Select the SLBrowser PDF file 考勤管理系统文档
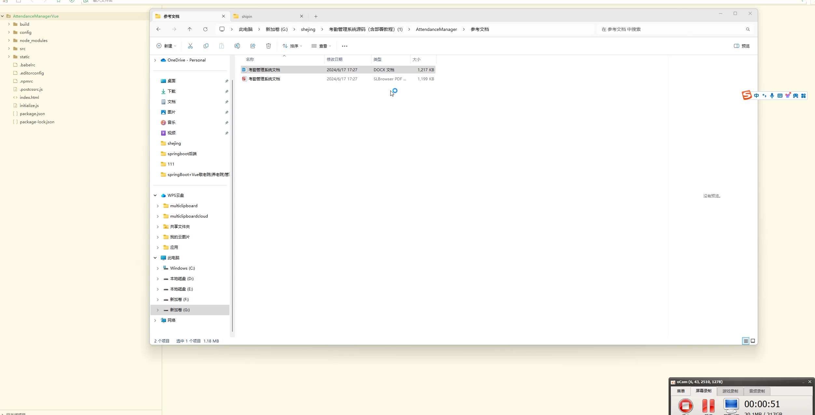815x415 pixels. (x=264, y=79)
